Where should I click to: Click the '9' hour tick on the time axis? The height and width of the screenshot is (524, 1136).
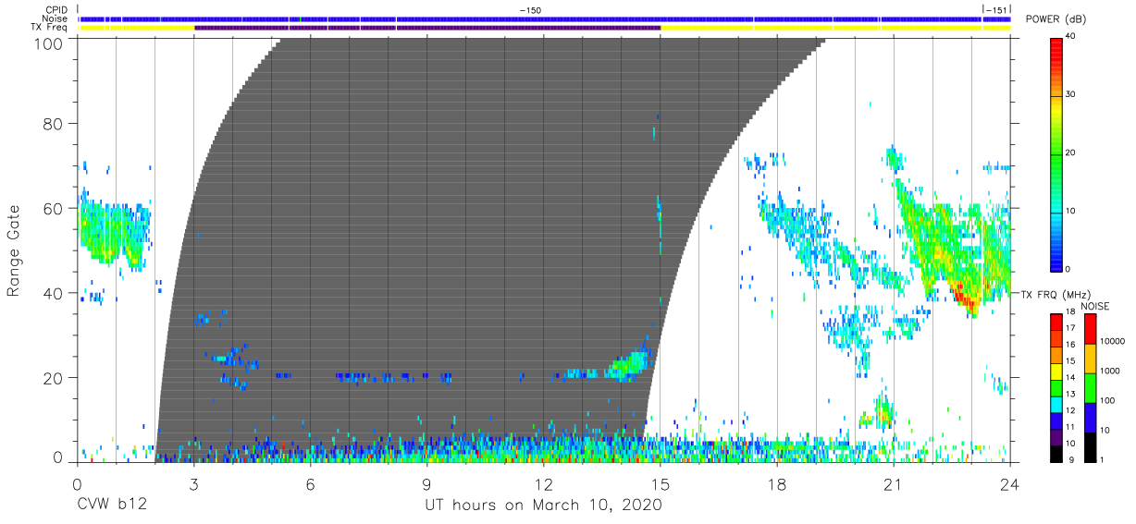tap(426, 484)
